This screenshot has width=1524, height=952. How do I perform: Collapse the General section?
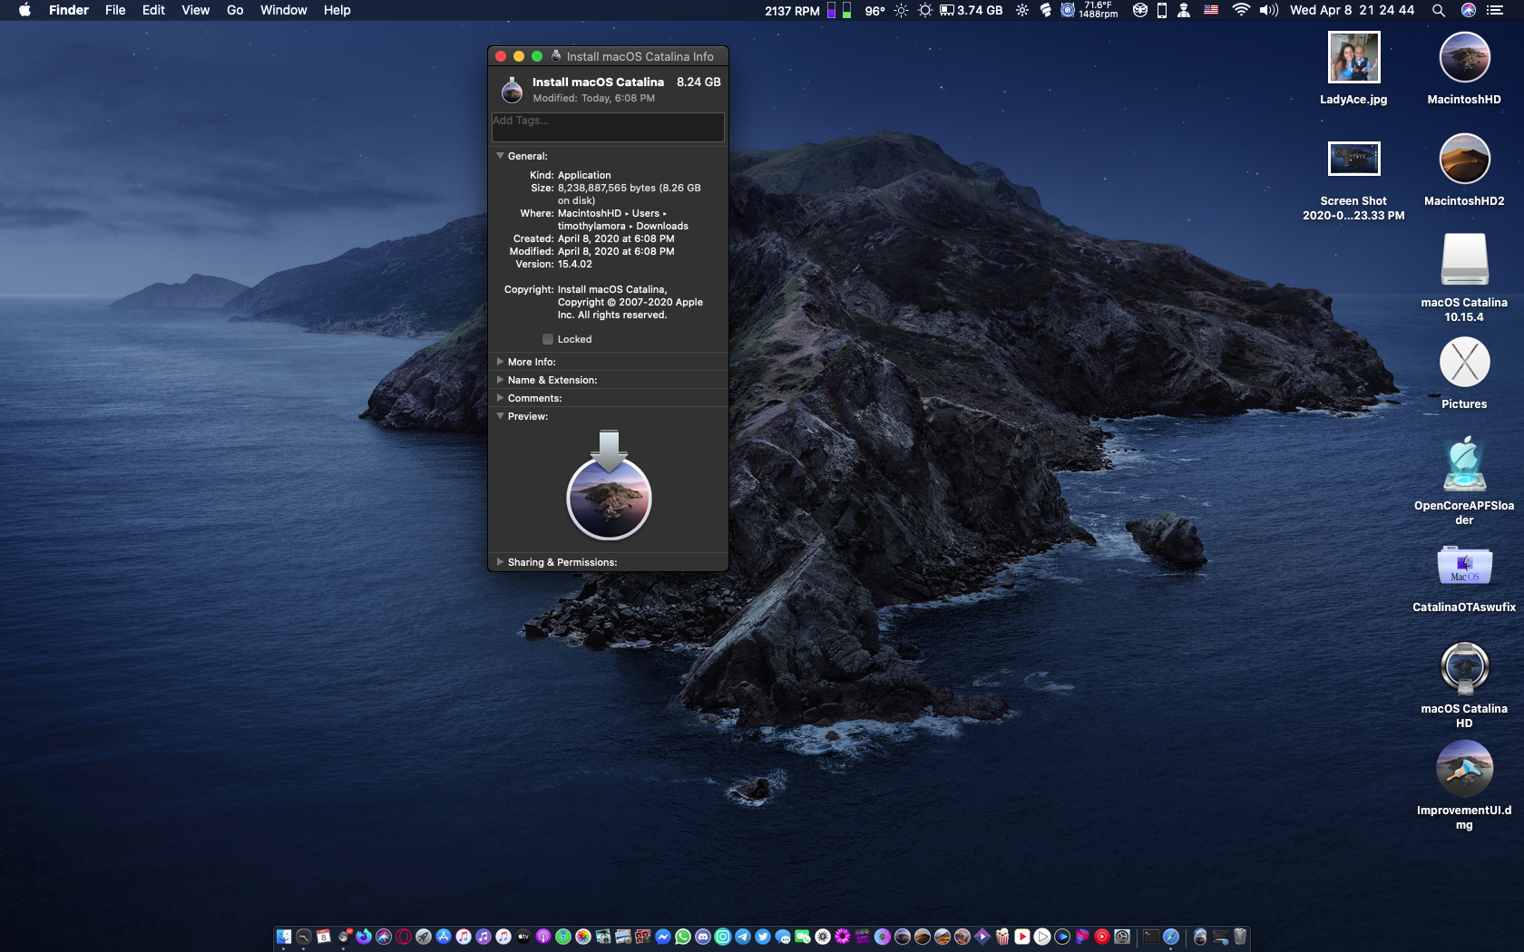click(500, 156)
